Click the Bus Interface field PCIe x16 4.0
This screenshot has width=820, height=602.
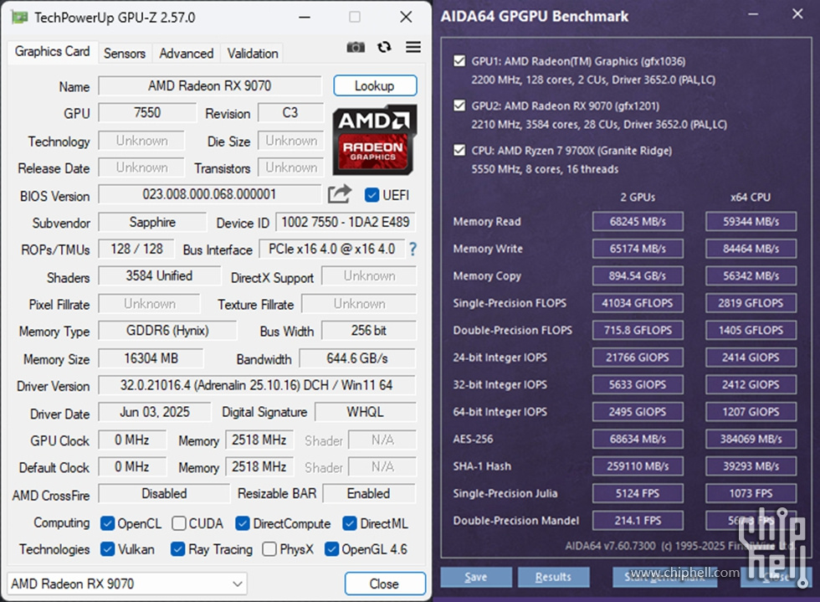coord(331,250)
